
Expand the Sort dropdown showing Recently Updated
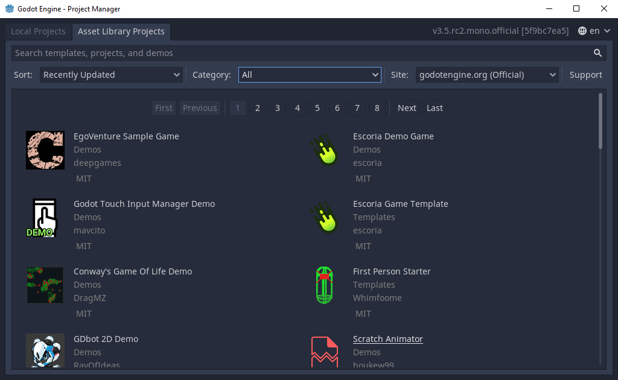tap(111, 75)
